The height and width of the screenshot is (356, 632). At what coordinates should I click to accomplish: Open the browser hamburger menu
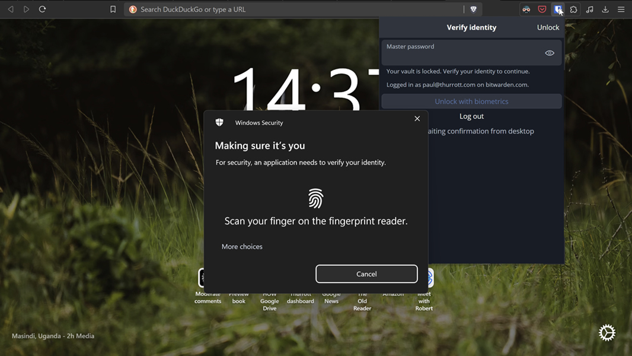tap(621, 9)
